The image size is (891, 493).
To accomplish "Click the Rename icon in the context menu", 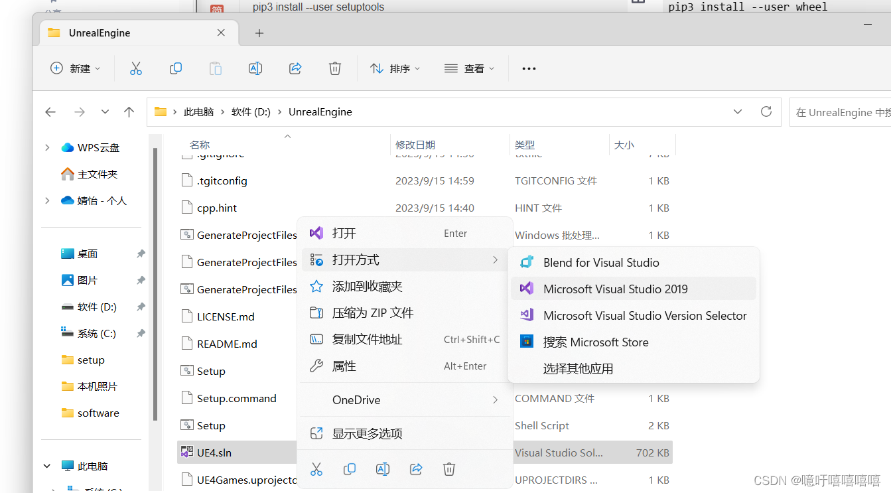I will pyautogui.click(x=383, y=469).
